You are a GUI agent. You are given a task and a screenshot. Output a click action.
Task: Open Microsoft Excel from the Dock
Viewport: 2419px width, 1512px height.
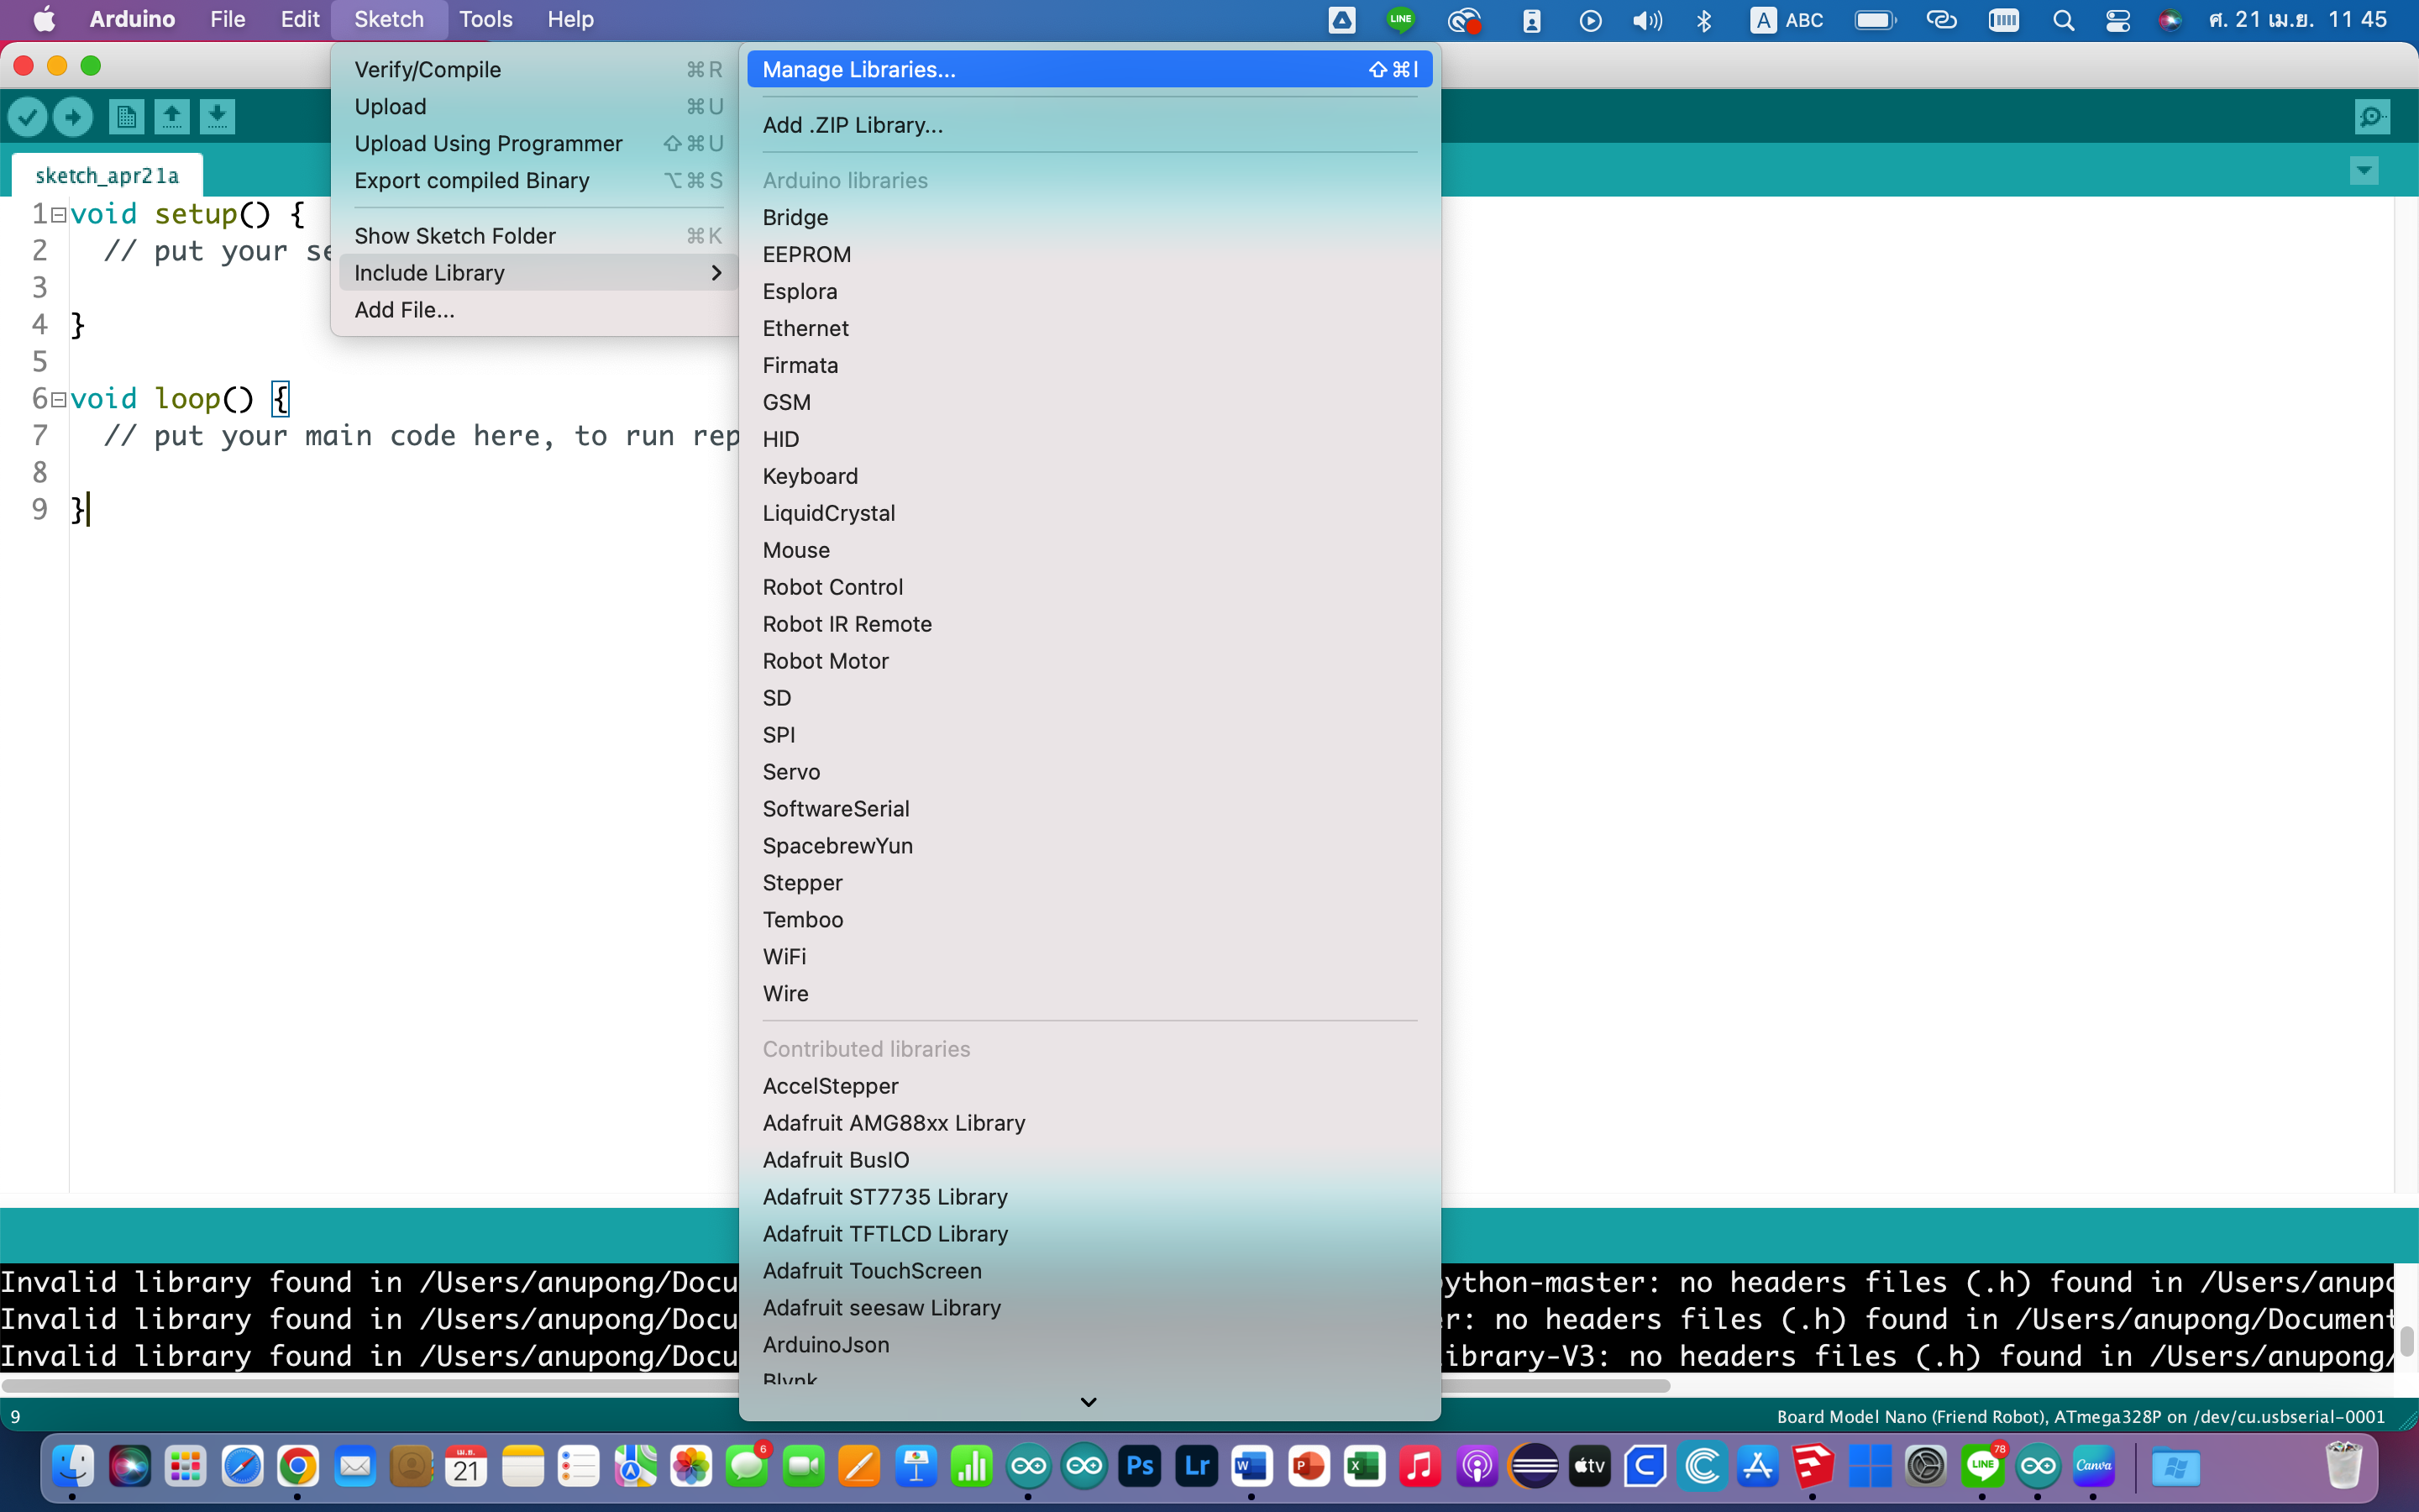(x=1363, y=1466)
